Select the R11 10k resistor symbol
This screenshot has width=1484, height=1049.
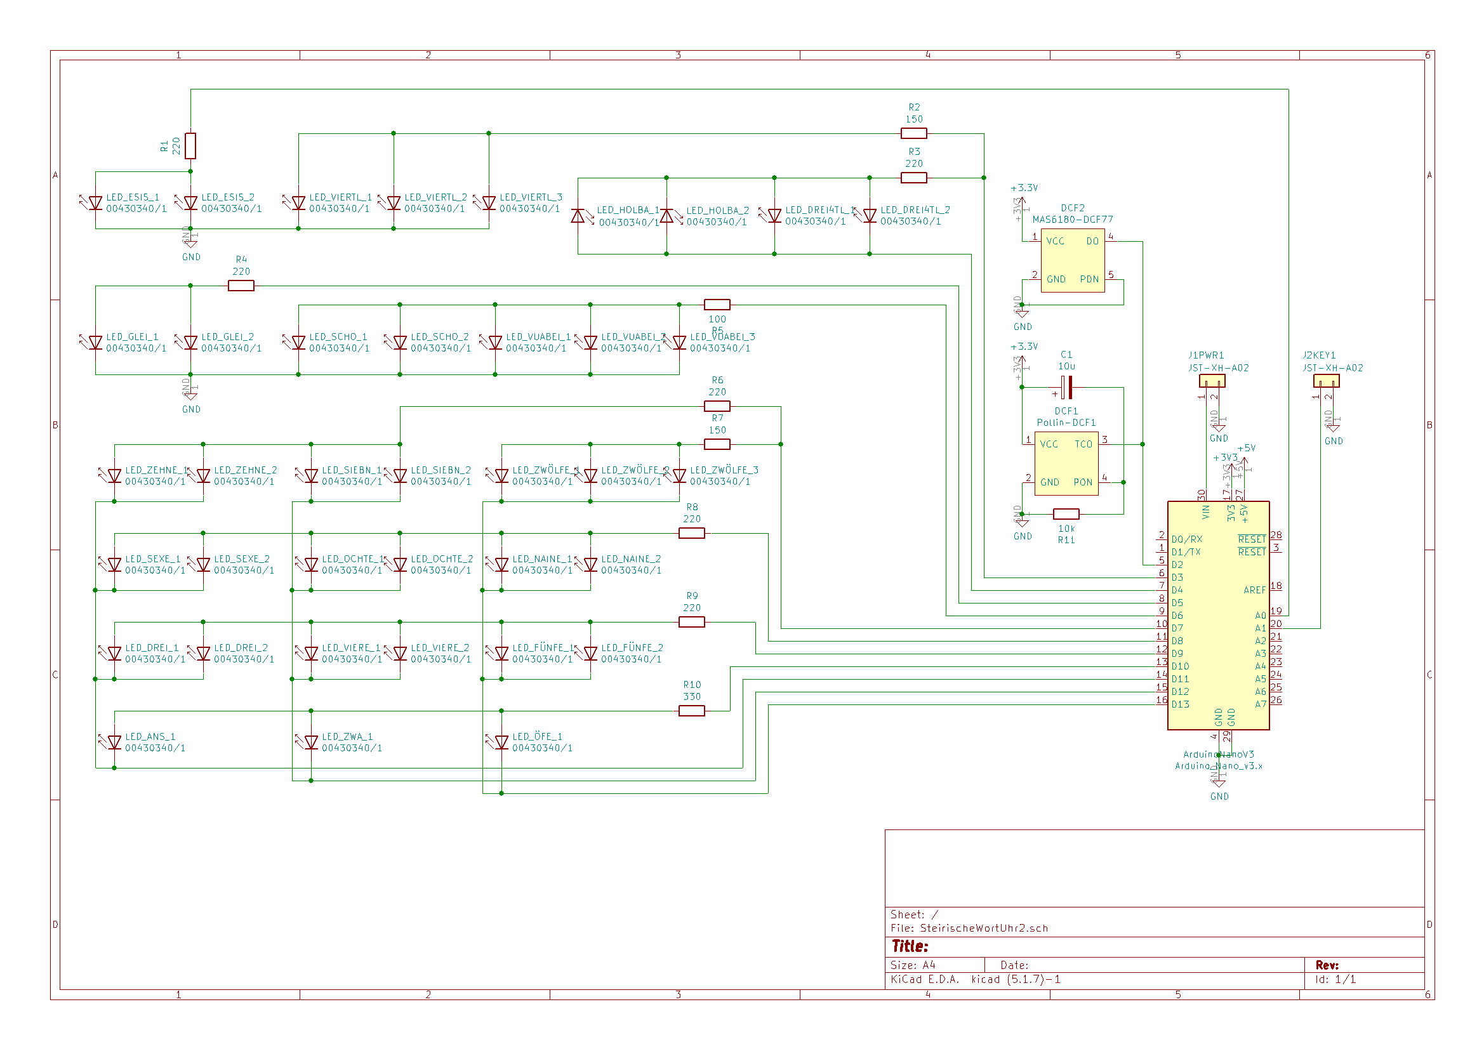tap(1066, 515)
